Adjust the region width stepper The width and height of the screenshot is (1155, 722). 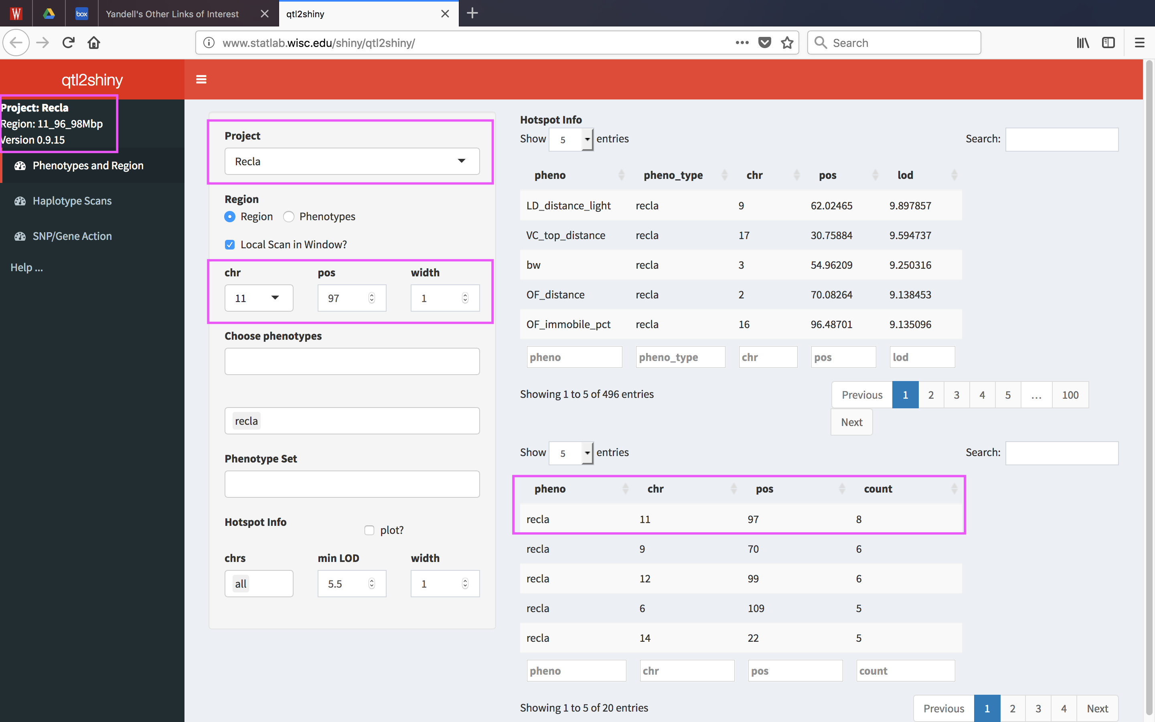coord(465,298)
